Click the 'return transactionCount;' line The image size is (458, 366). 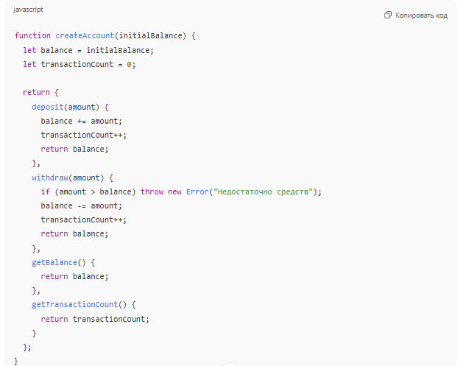(x=95, y=319)
